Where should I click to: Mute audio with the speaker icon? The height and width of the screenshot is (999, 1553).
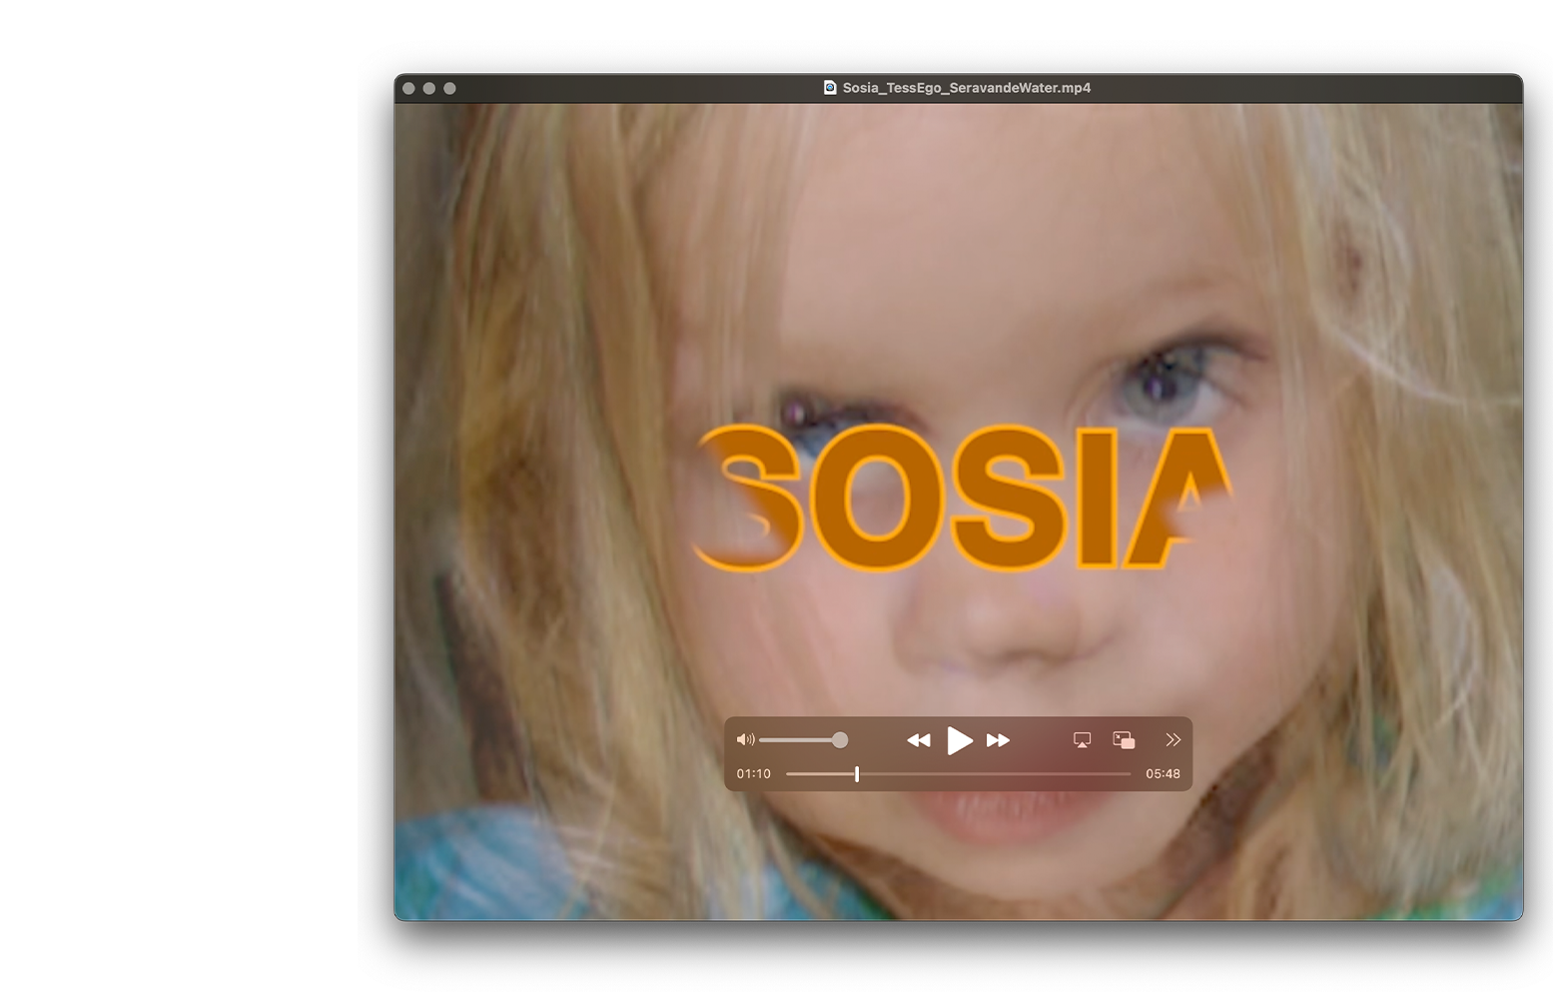[x=745, y=740]
